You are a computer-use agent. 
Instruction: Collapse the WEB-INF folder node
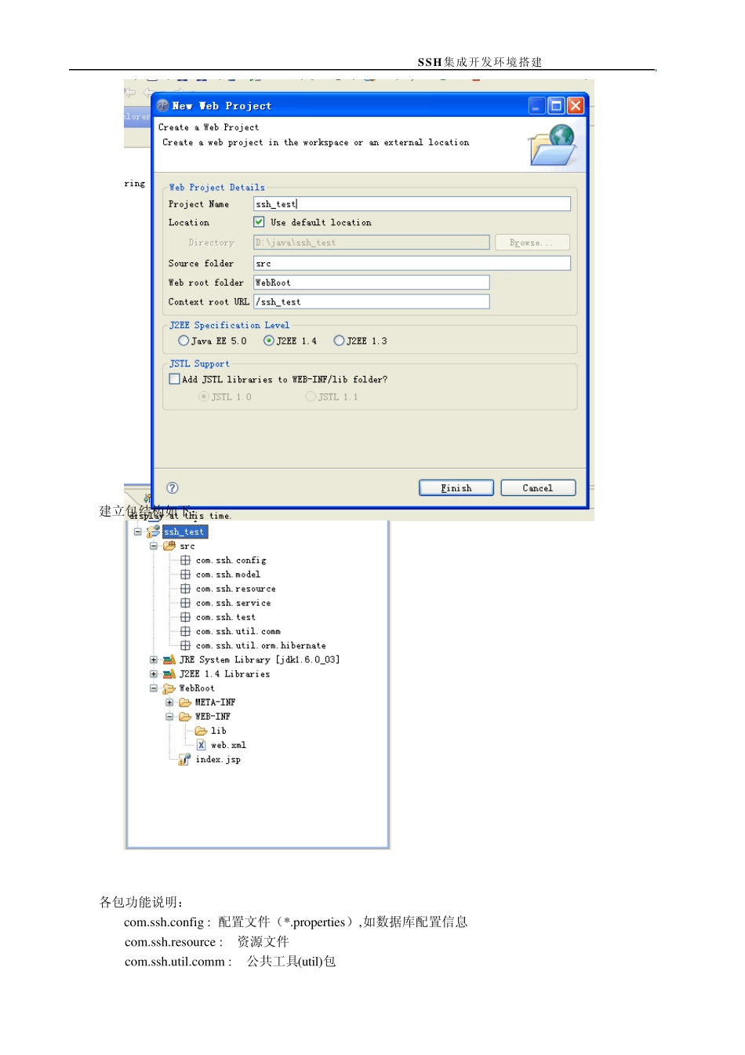[169, 717]
